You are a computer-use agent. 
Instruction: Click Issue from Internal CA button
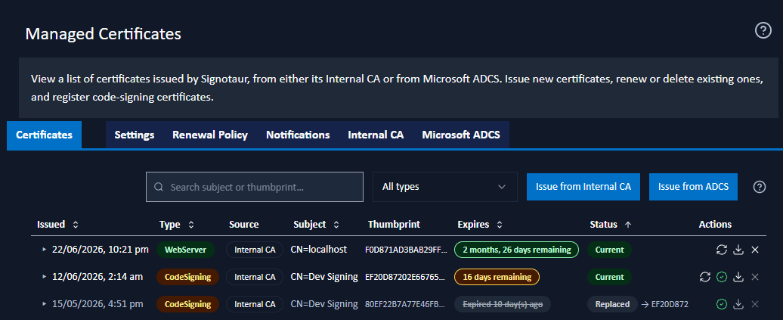pyautogui.click(x=583, y=187)
